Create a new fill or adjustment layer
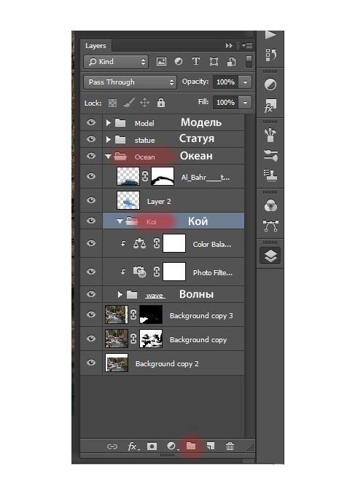Screen dimensions: 347x498 click(172, 446)
